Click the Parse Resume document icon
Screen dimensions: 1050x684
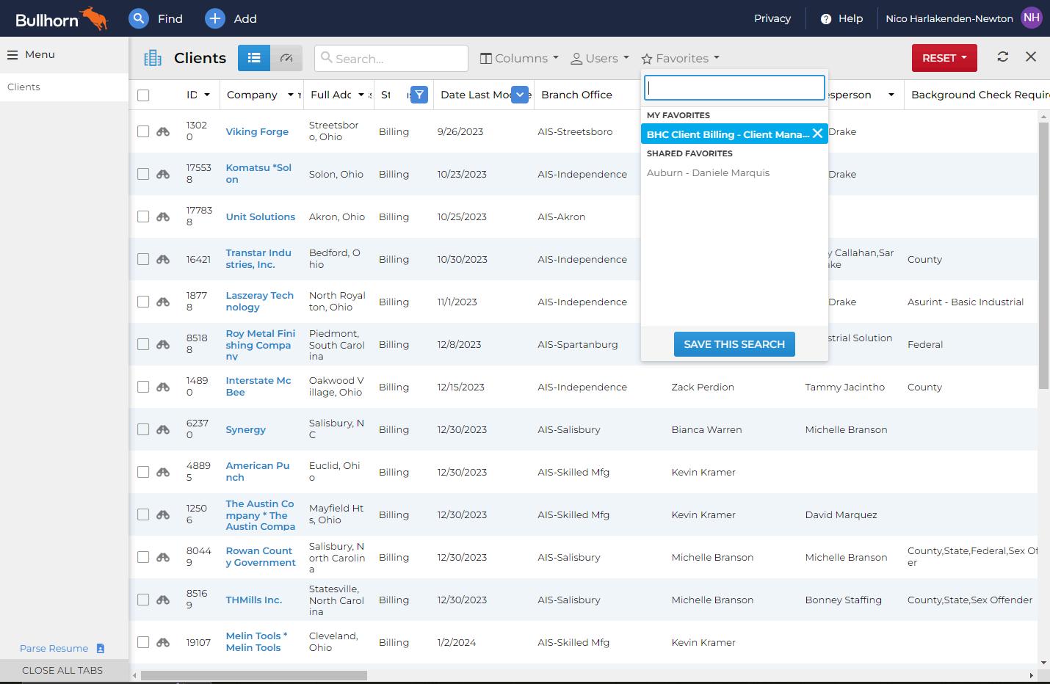pyautogui.click(x=101, y=649)
